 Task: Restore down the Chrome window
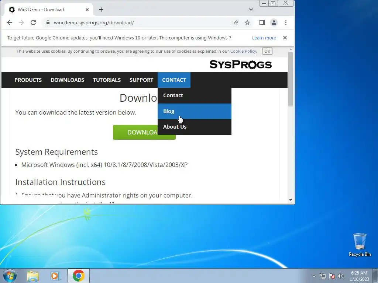click(273, 3)
